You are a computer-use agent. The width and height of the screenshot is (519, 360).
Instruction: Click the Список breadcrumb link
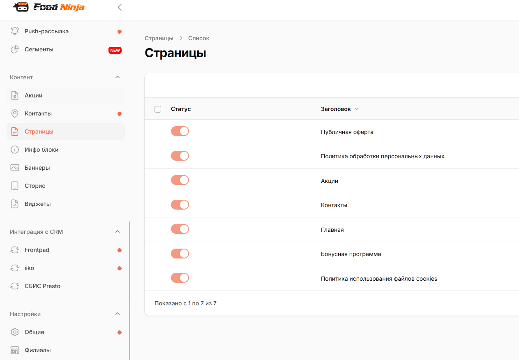tap(199, 38)
